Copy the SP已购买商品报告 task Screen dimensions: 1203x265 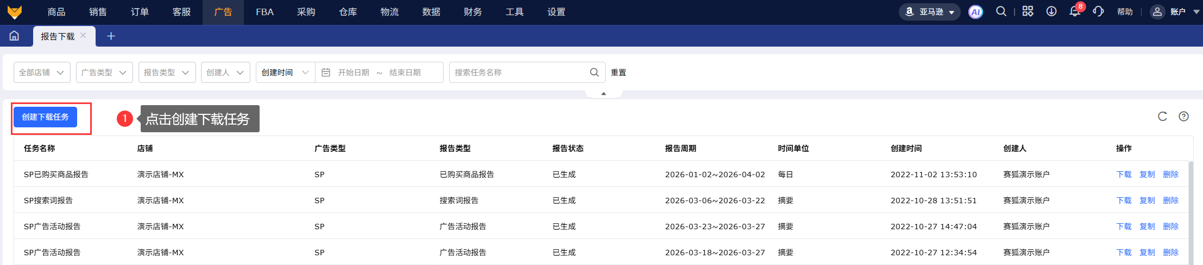1147,174
